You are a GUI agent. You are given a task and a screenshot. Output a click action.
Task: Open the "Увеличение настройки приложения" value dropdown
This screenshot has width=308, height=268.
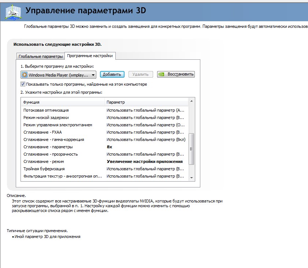(144, 161)
